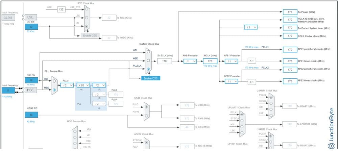Screen dimensions: 338x151
Task: Click the HCLK to AHB bus value box
Action: (x=290, y=20)
